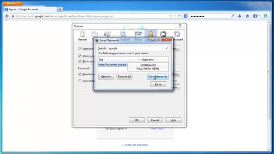Viewport: 274px width, 154px height.
Task: Click OK in the Options dialog
Action: pyautogui.click(x=137, y=120)
